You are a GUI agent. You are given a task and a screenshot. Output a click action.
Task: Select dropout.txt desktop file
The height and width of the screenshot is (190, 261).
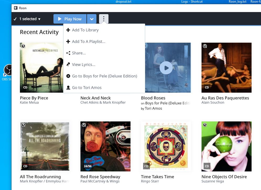(123, 2)
